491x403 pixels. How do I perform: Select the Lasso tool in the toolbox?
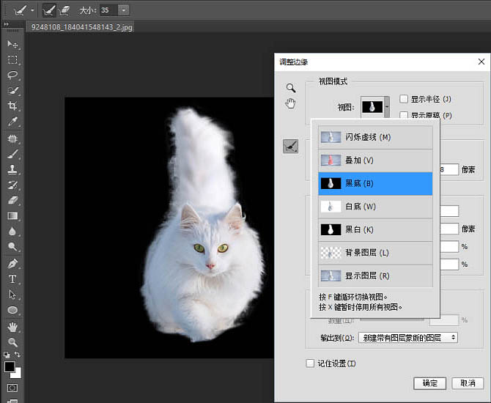pyautogui.click(x=12, y=75)
